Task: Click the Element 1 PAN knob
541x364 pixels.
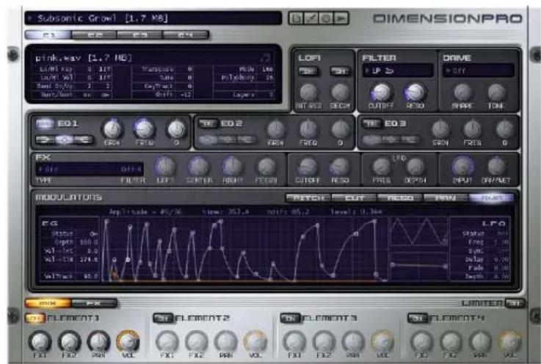Action: coord(98,341)
